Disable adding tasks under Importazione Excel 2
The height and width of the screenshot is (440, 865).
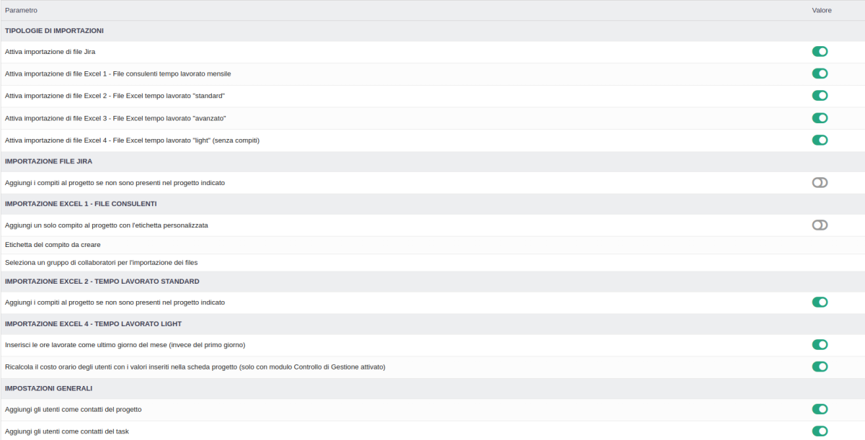(x=820, y=302)
